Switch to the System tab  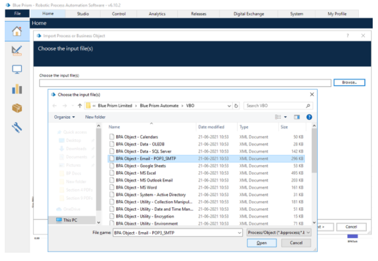click(x=297, y=14)
